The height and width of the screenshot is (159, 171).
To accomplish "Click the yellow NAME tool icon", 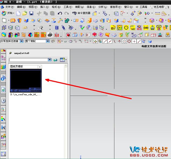I will pyautogui.click(x=146, y=28).
